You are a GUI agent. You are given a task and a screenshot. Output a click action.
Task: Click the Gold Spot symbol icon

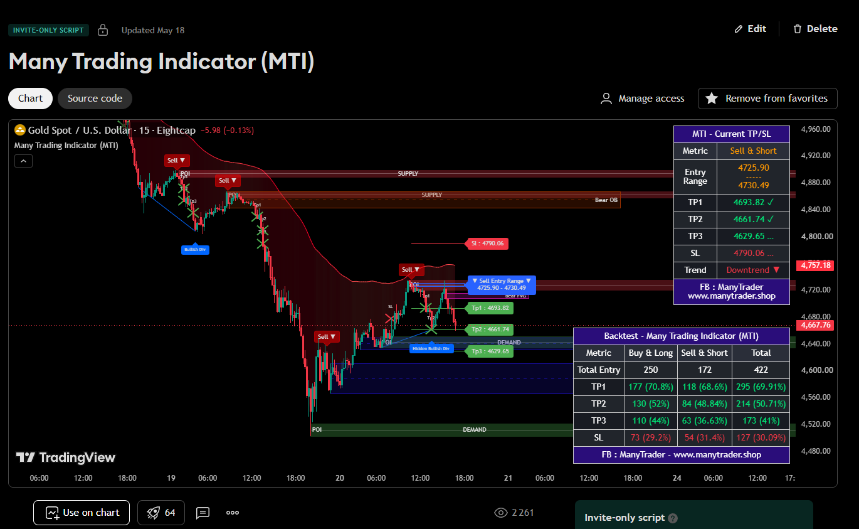(x=20, y=130)
